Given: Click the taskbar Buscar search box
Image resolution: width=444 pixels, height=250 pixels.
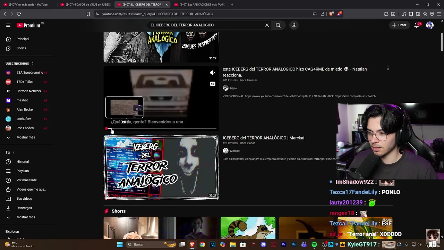Looking at the screenshot, I should (151, 244).
